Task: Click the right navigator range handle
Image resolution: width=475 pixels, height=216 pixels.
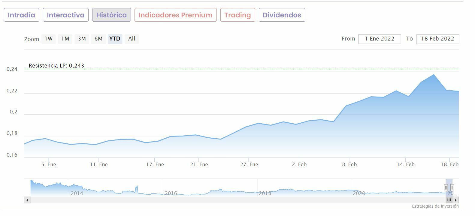Action: [452, 188]
